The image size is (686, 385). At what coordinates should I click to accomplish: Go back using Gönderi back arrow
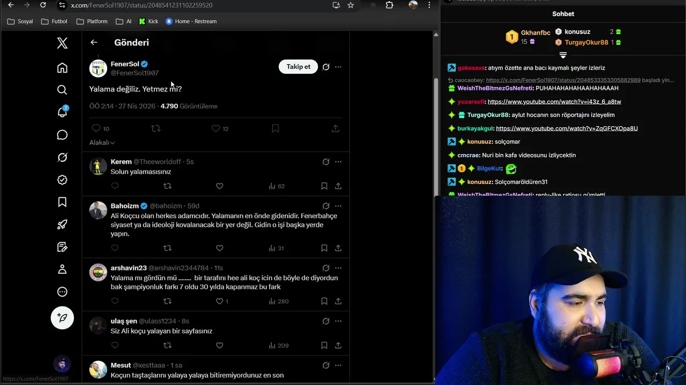click(94, 42)
